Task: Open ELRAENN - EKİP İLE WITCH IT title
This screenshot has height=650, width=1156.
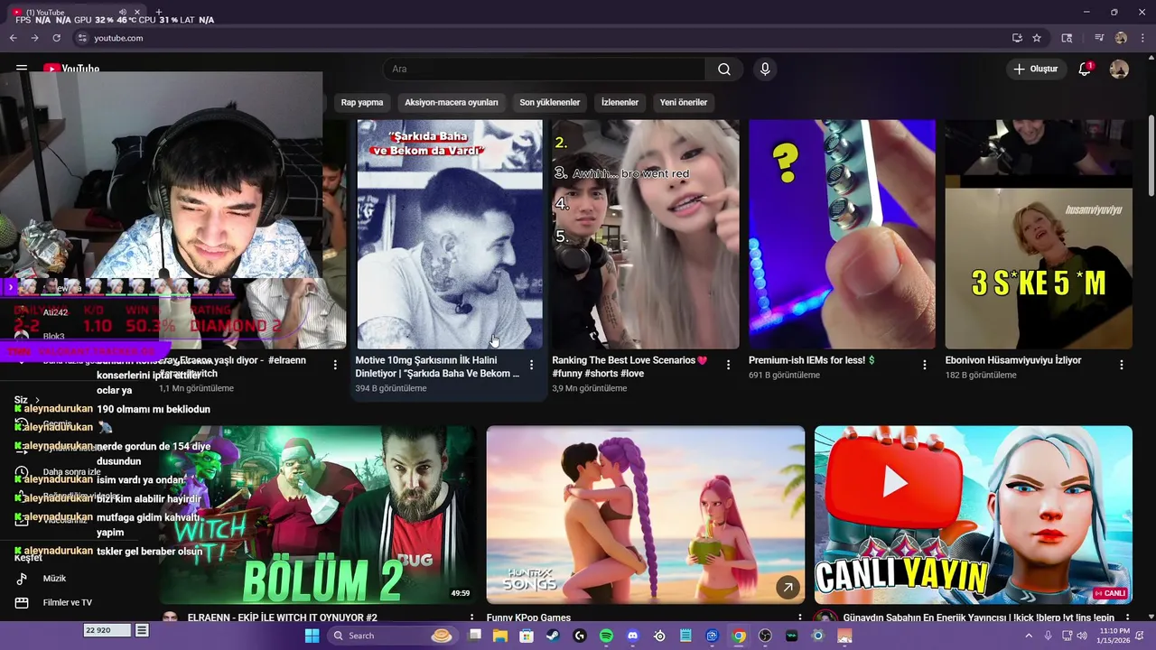Action: tap(283, 617)
